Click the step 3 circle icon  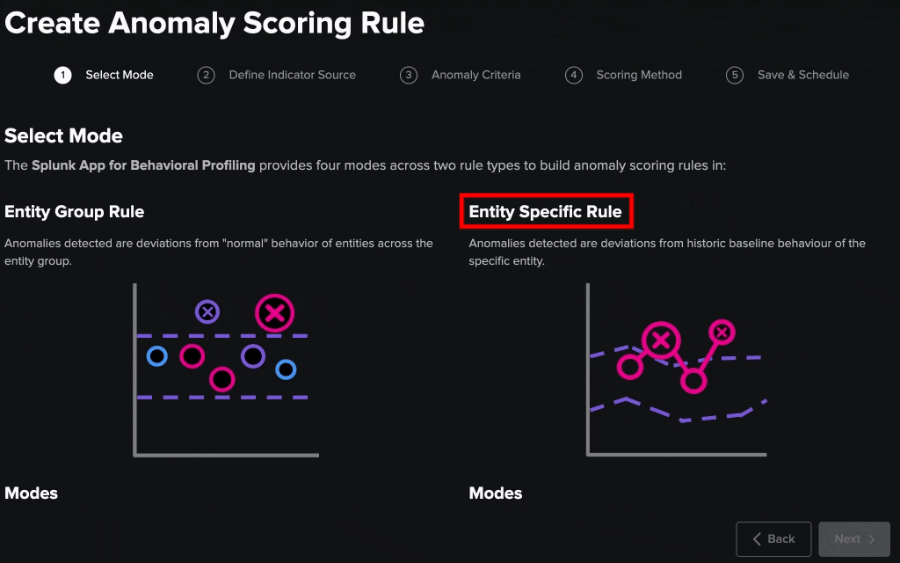[x=408, y=75]
